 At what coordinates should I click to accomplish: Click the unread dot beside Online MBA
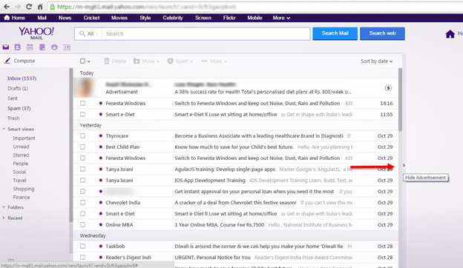101,225
